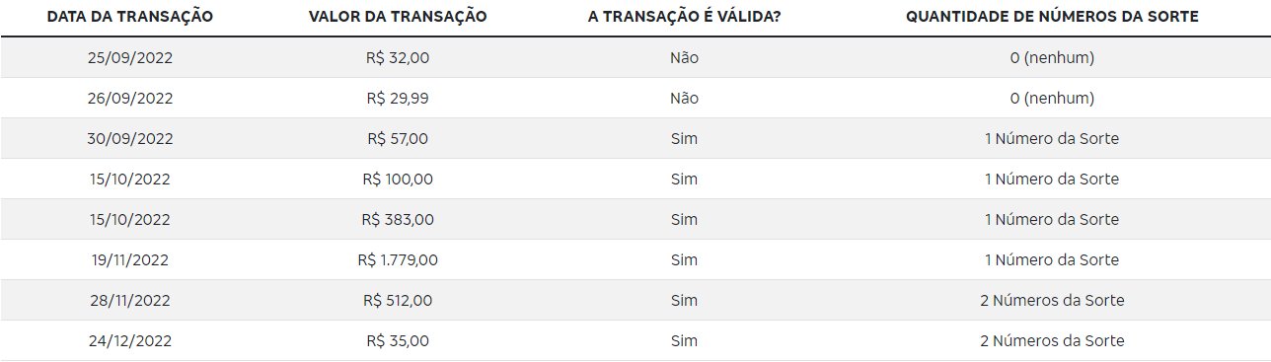Viewport: 1271px width, 362px height.
Task: Click the R$ 29,99 amount
Action: click(397, 99)
